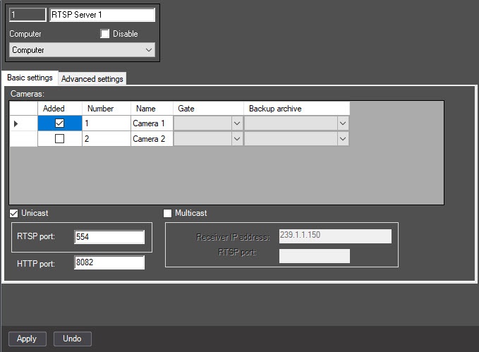Focus the RTSP port field showing 554

(109, 237)
